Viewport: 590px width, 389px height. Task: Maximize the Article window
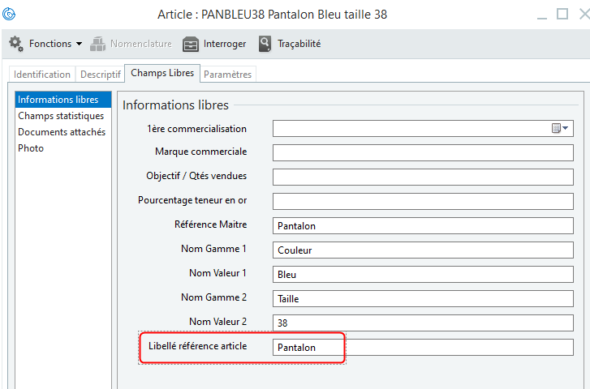pyautogui.click(x=562, y=15)
